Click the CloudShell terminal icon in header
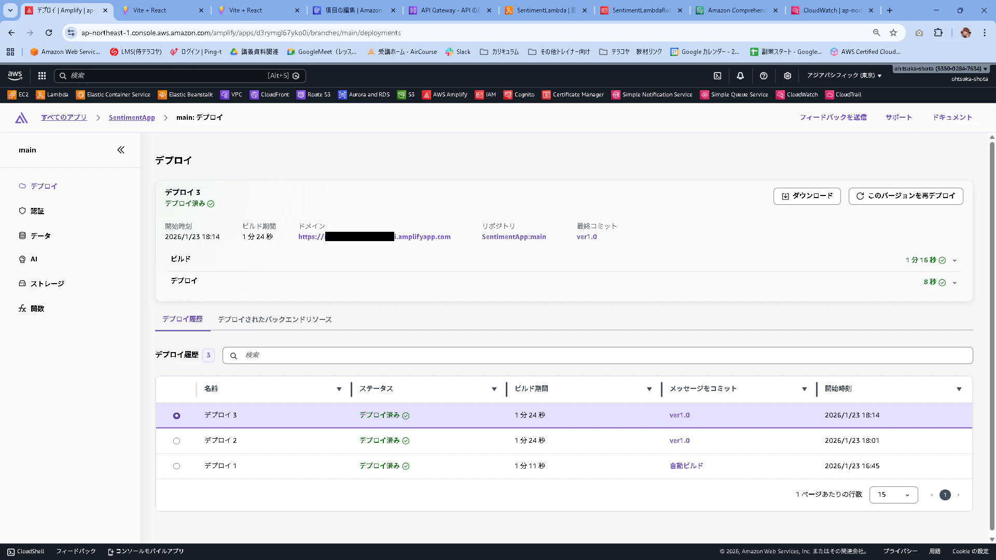Image resolution: width=996 pixels, height=560 pixels. point(717,76)
